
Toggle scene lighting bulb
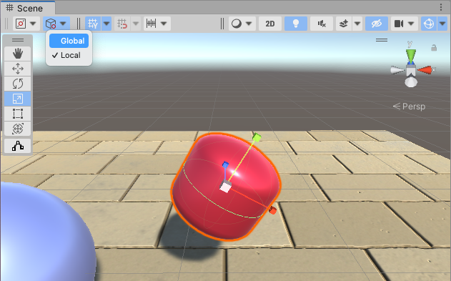[296, 24]
